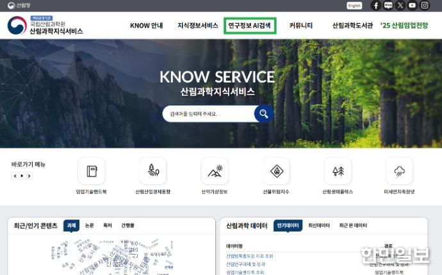442x275 pixels.
Task: Switch to the 최신데이터 tab
Action: [319, 226]
